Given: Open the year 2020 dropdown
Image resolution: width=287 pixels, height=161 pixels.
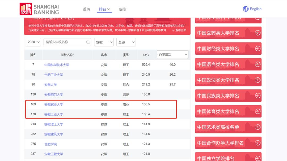Looking at the screenshot, I should coord(33,42).
